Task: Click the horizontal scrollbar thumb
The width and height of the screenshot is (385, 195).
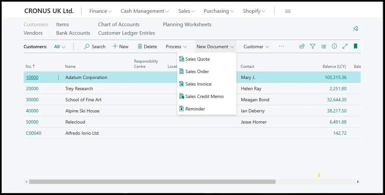Action: [152, 182]
